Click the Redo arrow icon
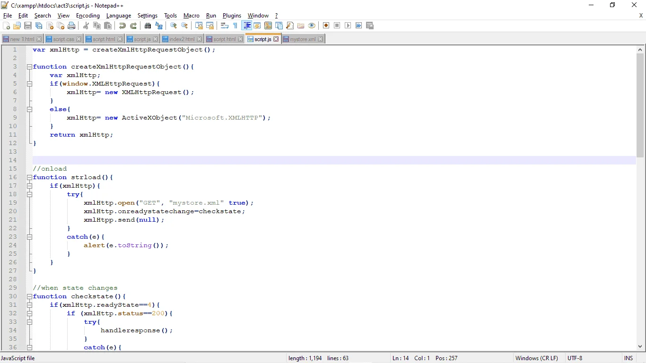The image size is (646, 363). [x=133, y=26]
